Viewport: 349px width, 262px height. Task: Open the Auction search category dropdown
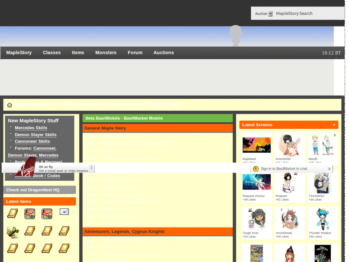[263, 14]
